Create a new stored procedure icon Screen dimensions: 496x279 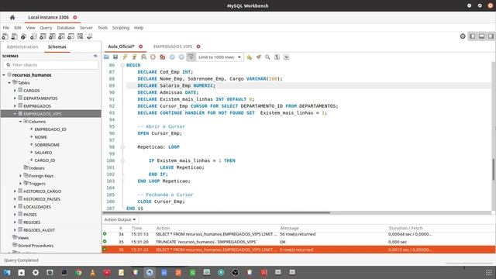[61, 36]
